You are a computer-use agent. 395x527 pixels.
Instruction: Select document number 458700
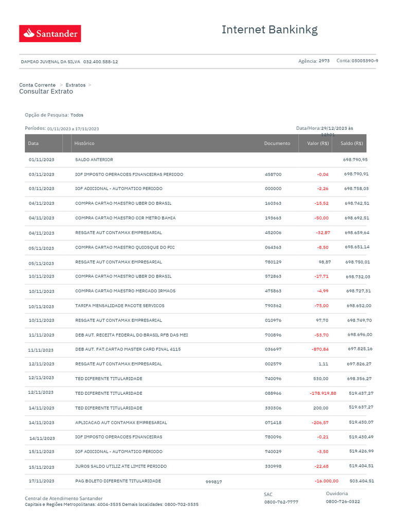(x=273, y=174)
